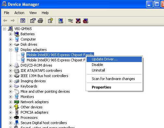This screenshot has width=164, height=128.
Task: Select the Secure Digital host controllers label
Action: 44,123
